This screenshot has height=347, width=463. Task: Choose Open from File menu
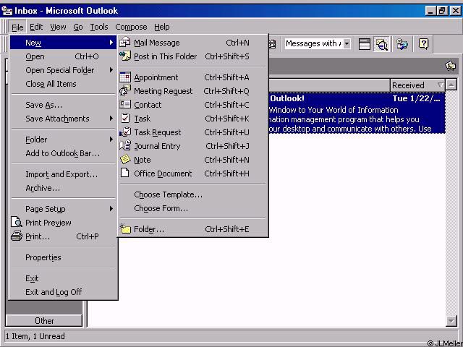63,56
